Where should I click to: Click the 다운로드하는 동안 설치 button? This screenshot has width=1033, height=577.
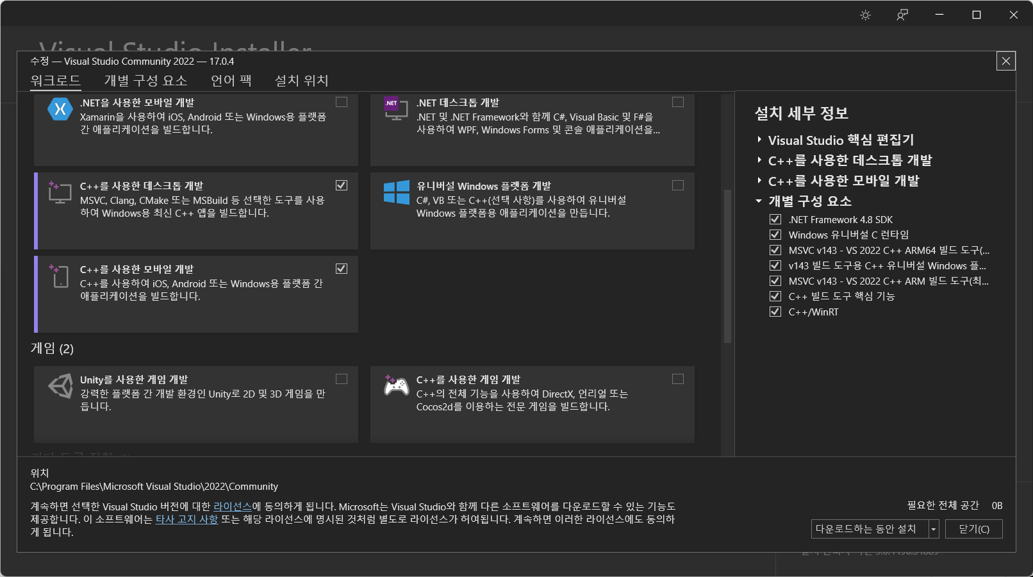[x=870, y=529]
